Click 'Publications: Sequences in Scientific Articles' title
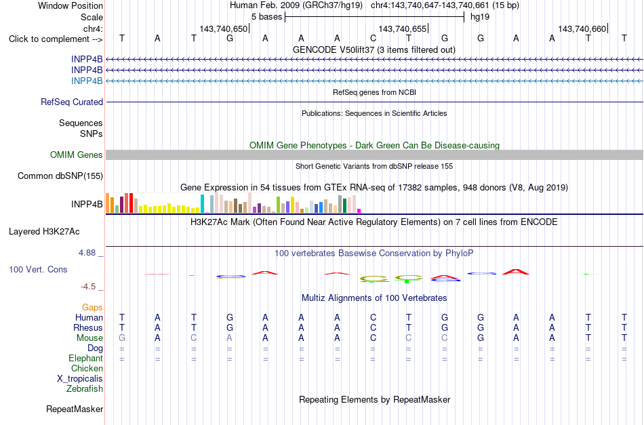This screenshot has width=644, height=425. [x=374, y=113]
